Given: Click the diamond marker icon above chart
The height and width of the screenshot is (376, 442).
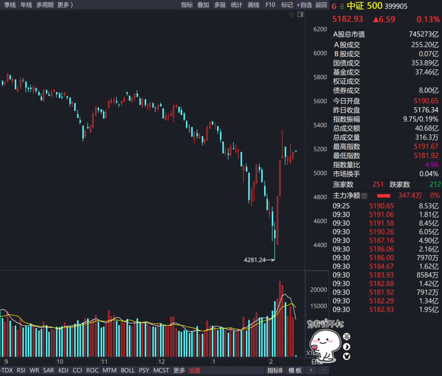Looking at the screenshot, I should [291, 14].
